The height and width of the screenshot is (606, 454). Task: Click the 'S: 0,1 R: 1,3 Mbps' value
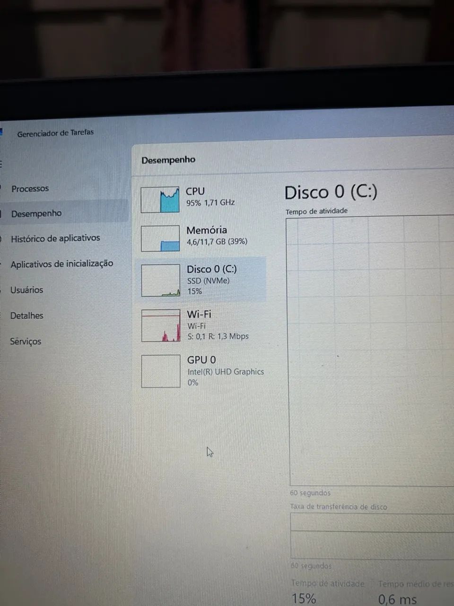click(218, 337)
